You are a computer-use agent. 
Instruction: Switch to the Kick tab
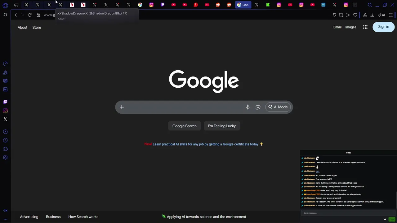[x=268, y=5]
